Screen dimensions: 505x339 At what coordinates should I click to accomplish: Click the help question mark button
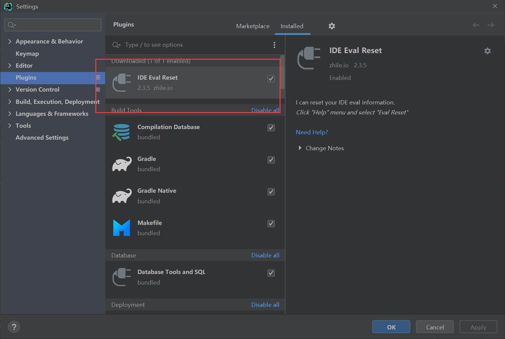click(x=14, y=327)
